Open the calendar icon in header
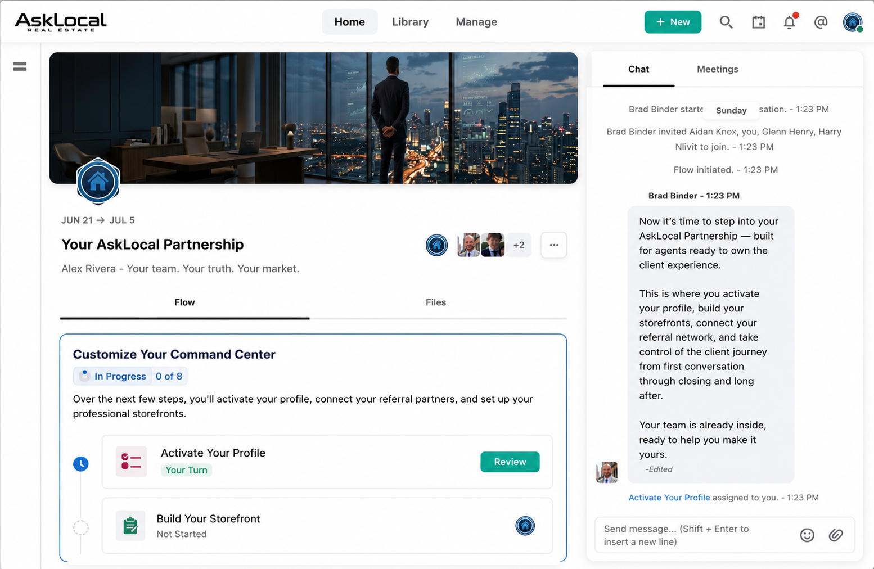The height and width of the screenshot is (569, 874). point(758,22)
